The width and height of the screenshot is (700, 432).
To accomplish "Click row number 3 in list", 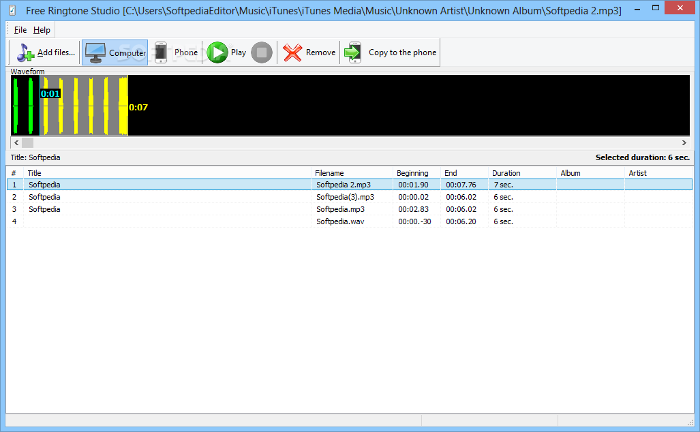I will point(14,209).
